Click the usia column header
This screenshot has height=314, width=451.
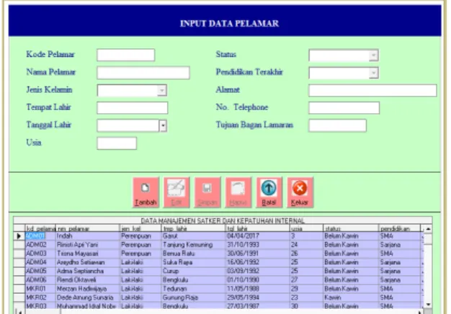click(x=306, y=228)
